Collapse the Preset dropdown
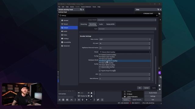 coord(125,52)
